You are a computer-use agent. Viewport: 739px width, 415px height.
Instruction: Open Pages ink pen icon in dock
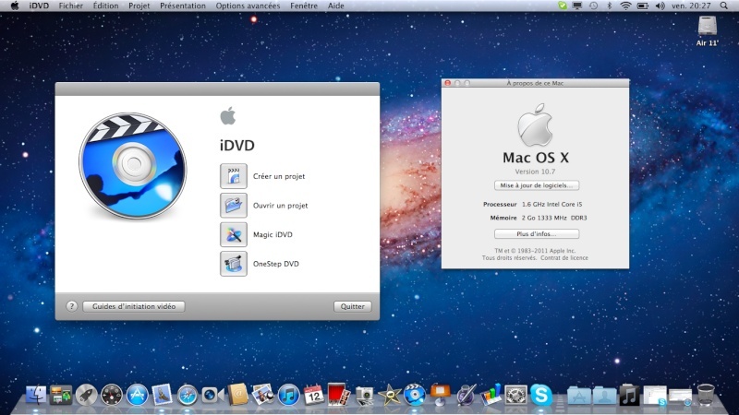click(466, 395)
